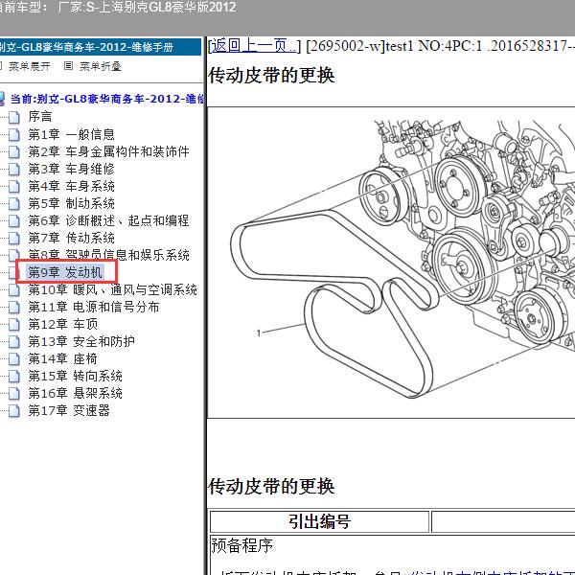Open 第8章 驾驶员信息和娱乐系统
The image size is (575, 575).
click(108, 254)
